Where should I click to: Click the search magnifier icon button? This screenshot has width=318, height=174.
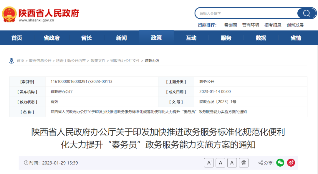(306, 13)
